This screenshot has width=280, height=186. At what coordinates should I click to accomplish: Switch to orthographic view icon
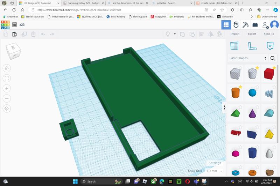click(x=7, y=109)
